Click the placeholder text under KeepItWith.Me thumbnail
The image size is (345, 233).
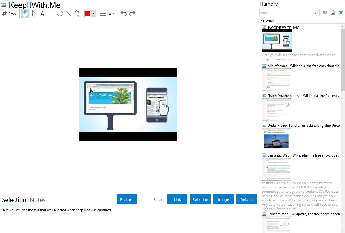pos(299,57)
